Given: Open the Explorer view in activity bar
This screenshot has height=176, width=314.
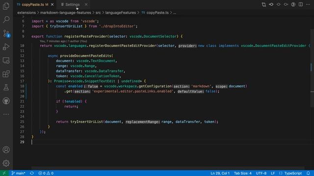Looking at the screenshot, I should tap(6, 6).
